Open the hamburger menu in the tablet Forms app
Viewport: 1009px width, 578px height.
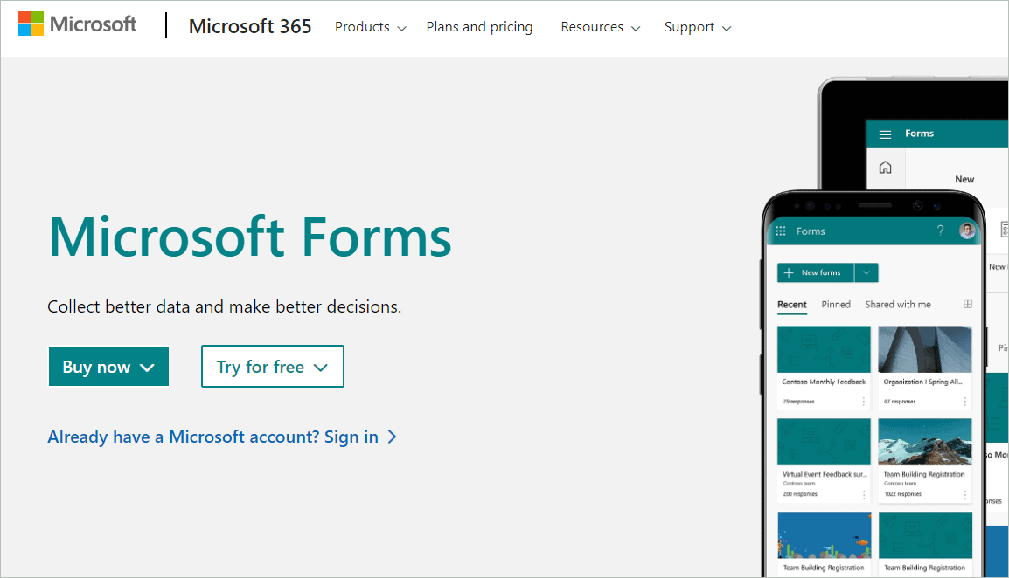(887, 133)
